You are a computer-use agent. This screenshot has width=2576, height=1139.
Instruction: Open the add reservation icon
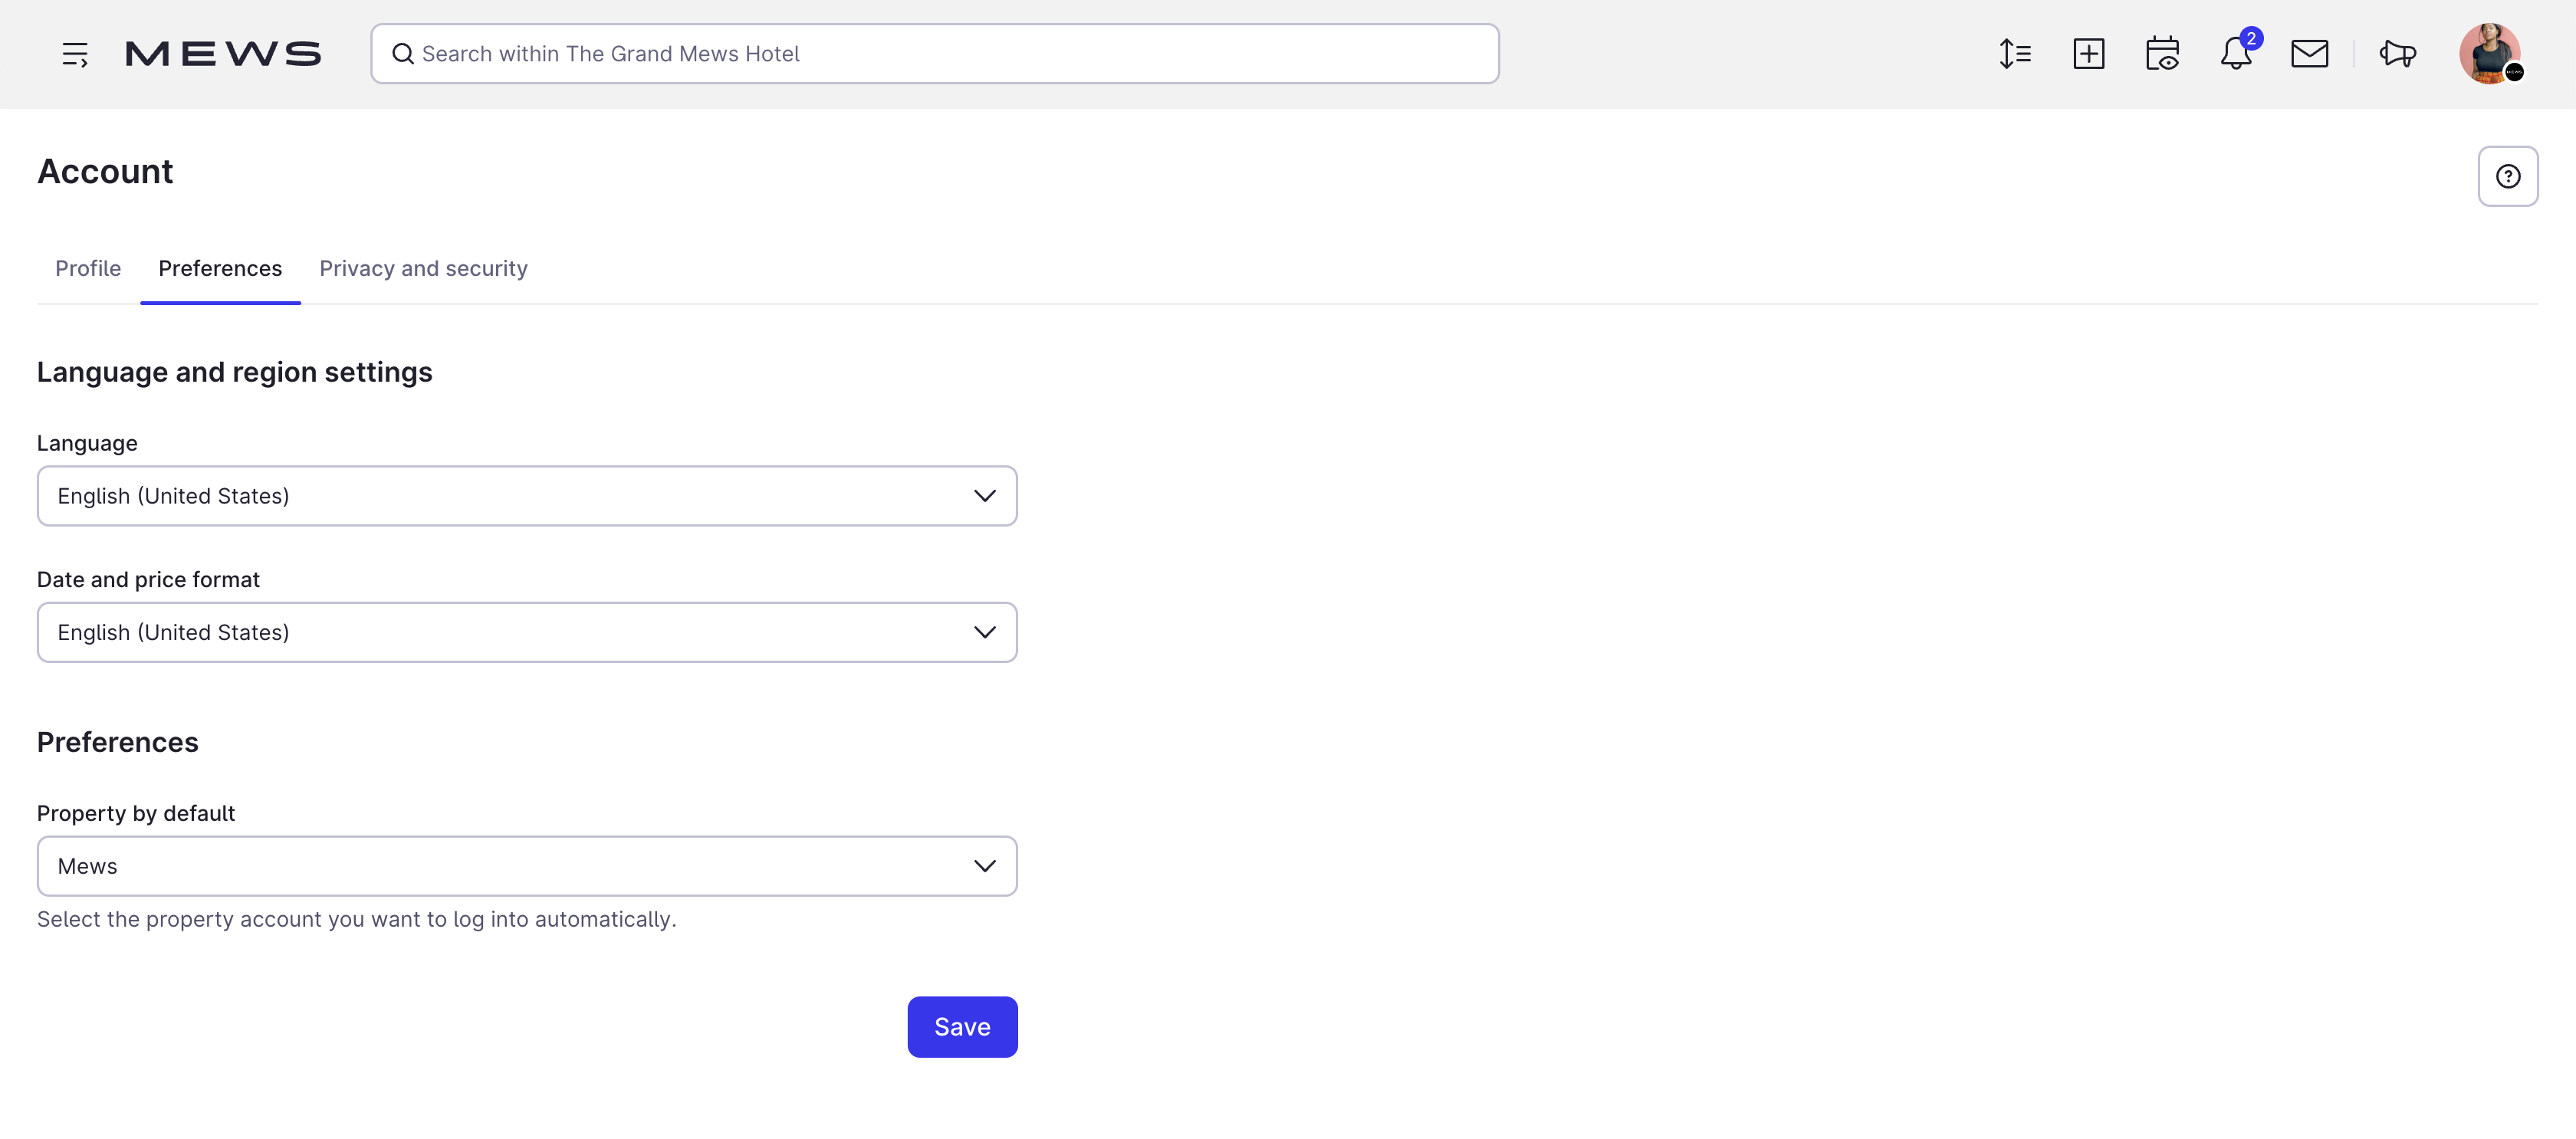(x=2089, y=54)
